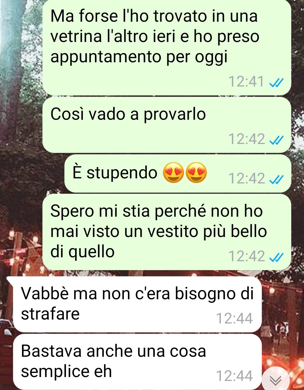304x390 pixels.
Task: Tap the scroll-to-bottom double chevron button
Action: point(276,380)
